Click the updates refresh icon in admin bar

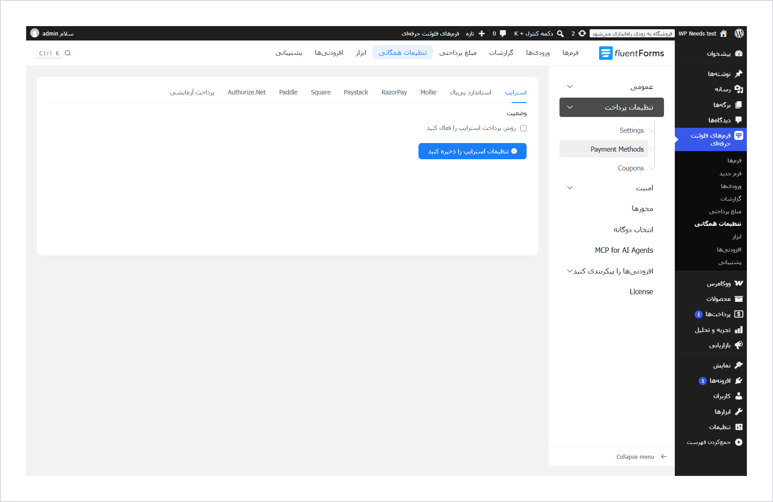pyautogui.click(x=582, y=33)
